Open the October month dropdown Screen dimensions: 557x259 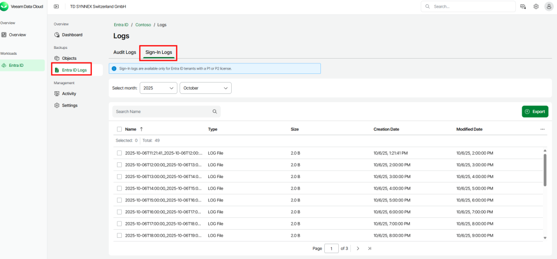coord(206,87)
